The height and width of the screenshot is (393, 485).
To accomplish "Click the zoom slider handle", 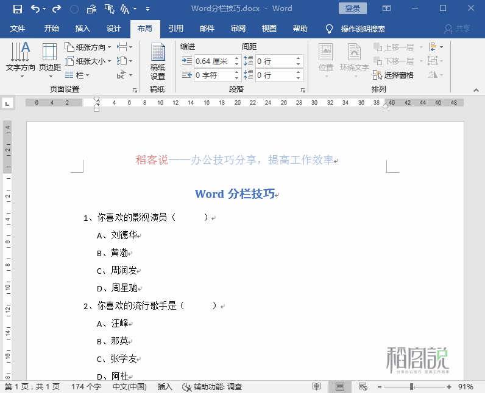I will tap(412, 386).
